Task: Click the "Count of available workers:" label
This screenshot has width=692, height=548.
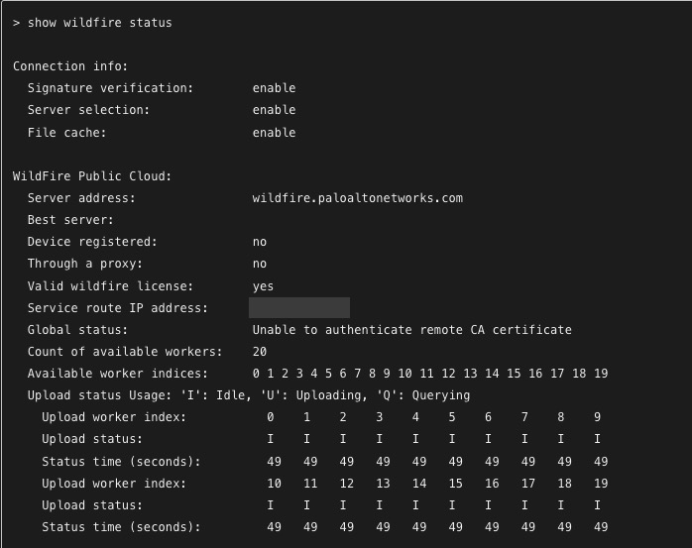Action: tap(125, 352)
